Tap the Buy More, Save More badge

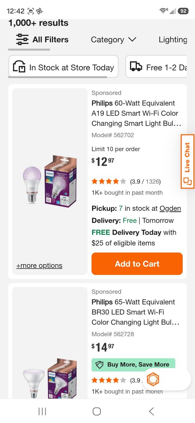tap(133, 364)
